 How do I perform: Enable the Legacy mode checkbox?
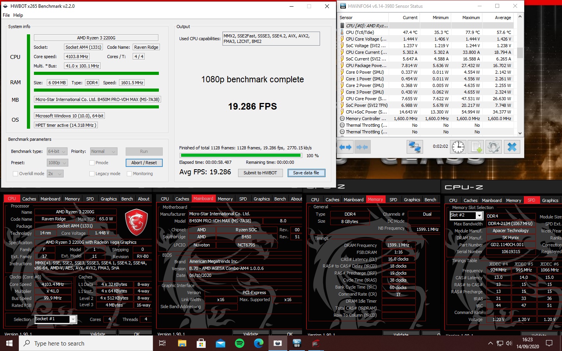coord(92,174)
